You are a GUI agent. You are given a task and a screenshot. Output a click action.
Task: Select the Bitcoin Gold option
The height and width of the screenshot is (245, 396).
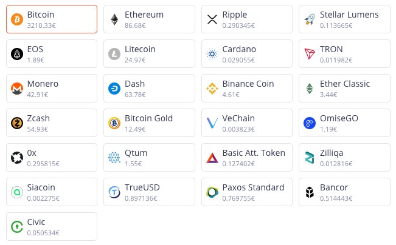click(x=149, y=123)
